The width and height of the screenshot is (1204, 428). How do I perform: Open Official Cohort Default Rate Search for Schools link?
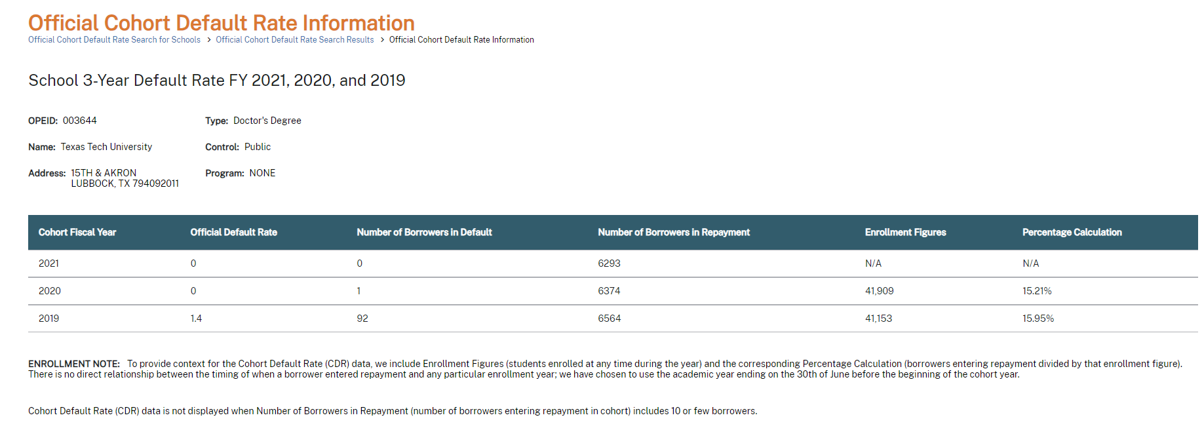pyautogui.click(x=114, y=40)
